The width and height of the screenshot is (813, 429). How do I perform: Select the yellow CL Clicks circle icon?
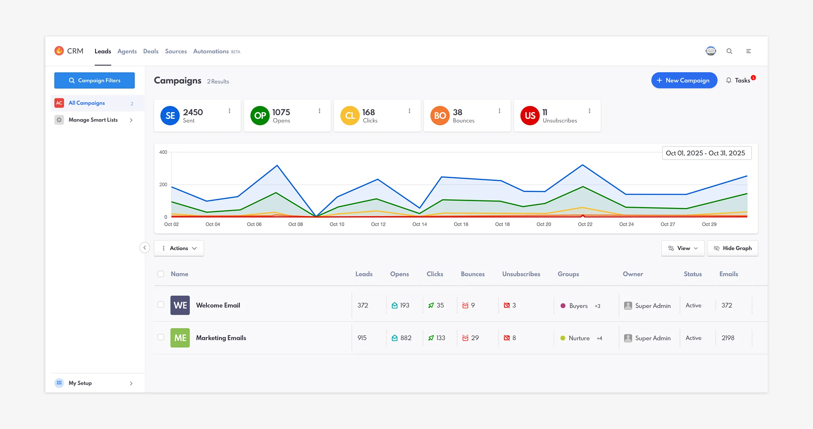[x=350, y=115]
